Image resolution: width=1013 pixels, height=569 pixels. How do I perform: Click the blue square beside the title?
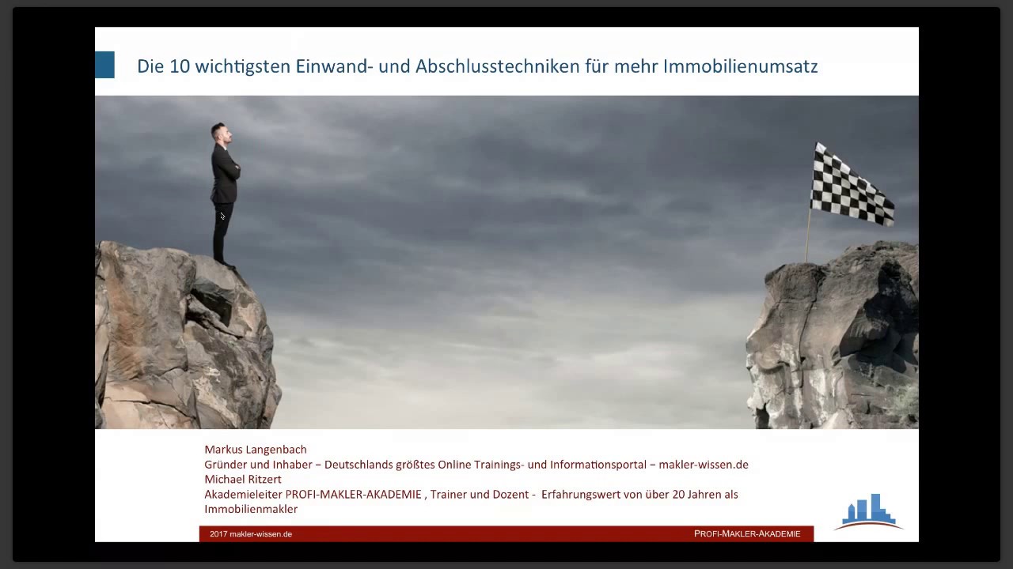point(104,65)
